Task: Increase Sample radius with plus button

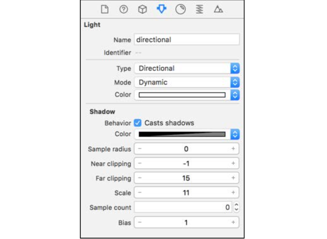Action: click(x=233, y=149)
